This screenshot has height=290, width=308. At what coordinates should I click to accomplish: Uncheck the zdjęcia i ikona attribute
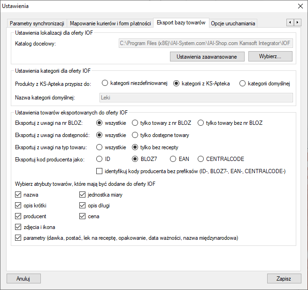pos(18,227)
